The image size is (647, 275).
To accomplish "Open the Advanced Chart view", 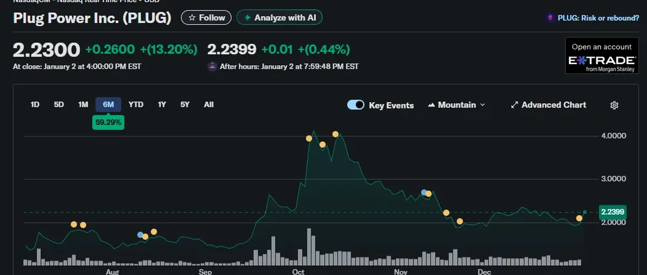I will [x=548, y=105].
